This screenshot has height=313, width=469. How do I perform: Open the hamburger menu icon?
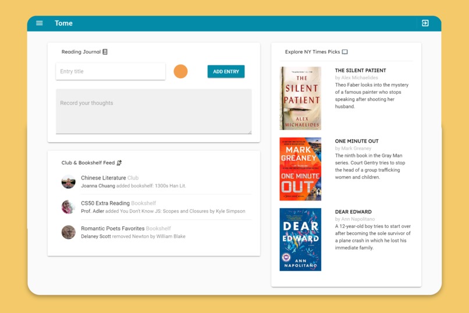tap(39, 23)
